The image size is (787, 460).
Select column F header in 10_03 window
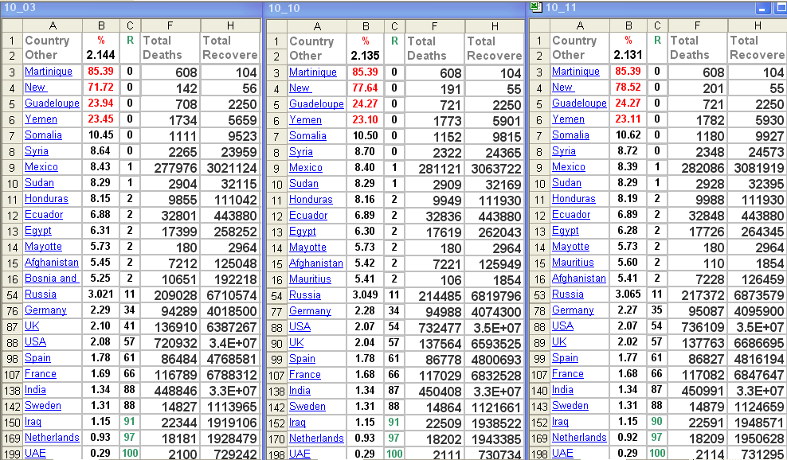click(x=170, y=25)
